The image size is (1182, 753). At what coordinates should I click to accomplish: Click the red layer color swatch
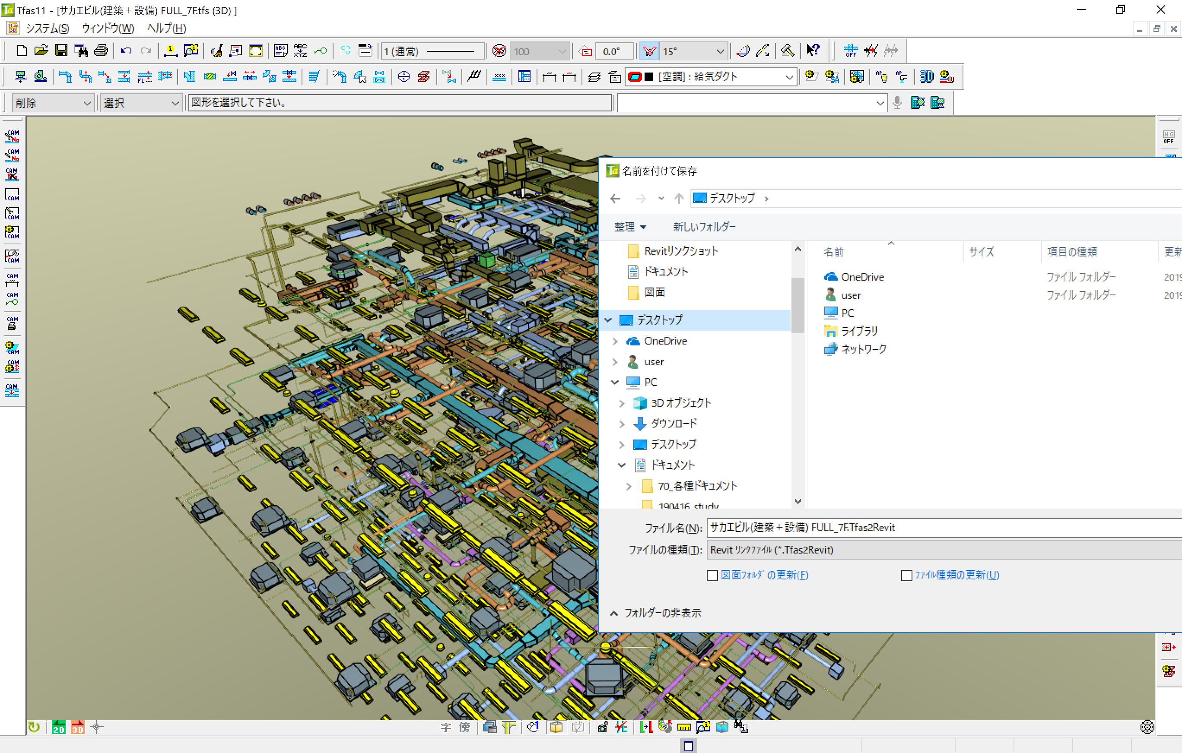[x=635, y=77]
